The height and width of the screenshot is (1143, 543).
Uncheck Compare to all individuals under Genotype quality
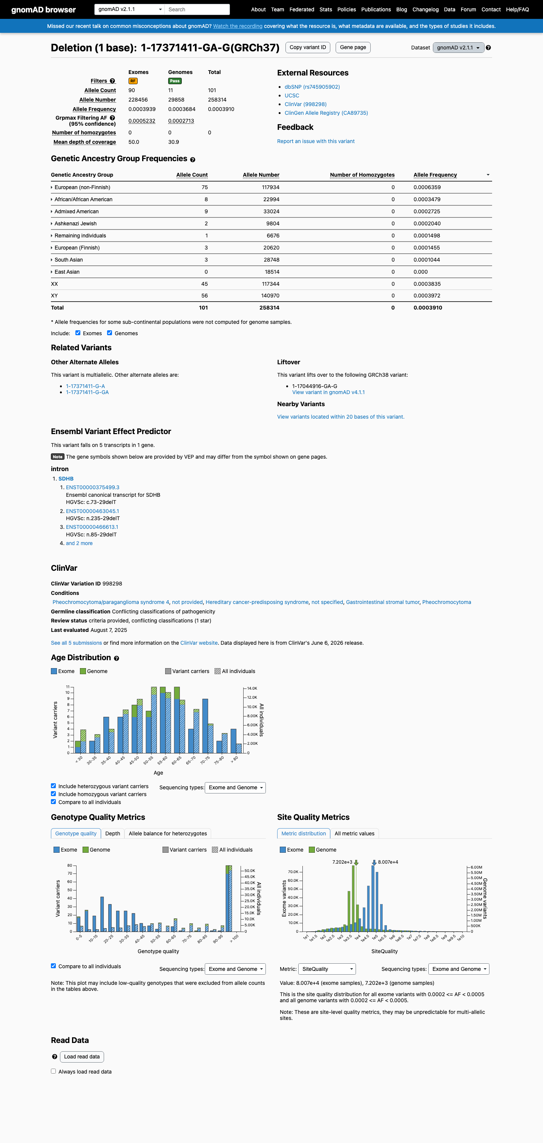click(x=53, y=966)
